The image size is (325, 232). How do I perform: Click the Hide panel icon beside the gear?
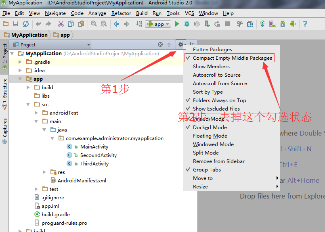192,44
